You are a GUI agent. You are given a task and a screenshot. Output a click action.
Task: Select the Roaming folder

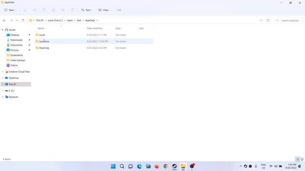[x=44, y=48]
